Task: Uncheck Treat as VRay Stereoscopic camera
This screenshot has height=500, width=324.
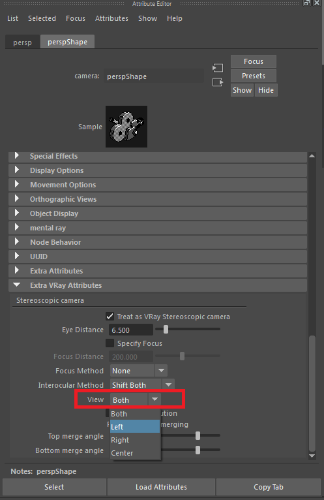Action: pyautogui.click(x=110, y=317)
